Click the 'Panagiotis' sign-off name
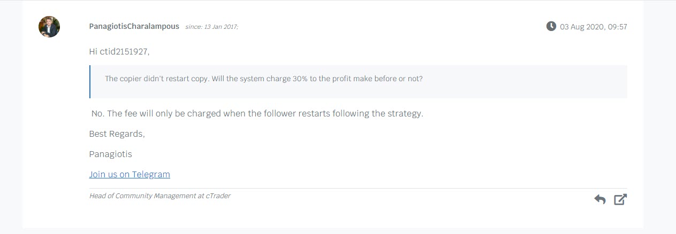Screen dimensions: 676x234 click(110, 154)
